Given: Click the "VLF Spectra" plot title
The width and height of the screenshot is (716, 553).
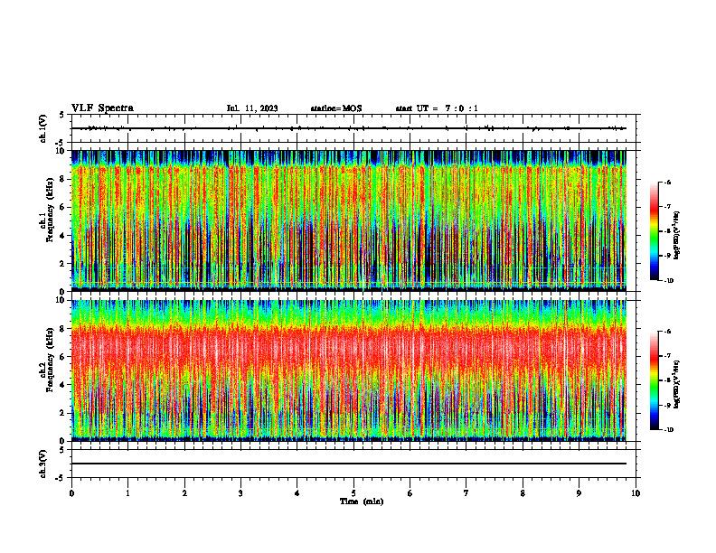Looking at the screenshot, I should tap(103, 108).
